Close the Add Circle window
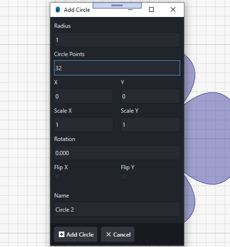Screen dimensions: 230x247 click(173, 9)
